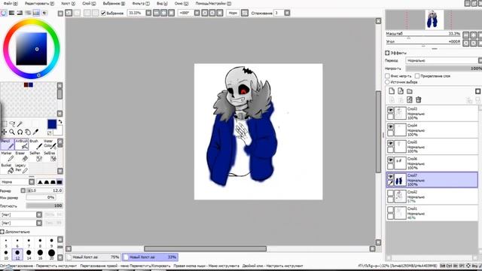Viewport: 482px width, 271px height.
Task: Open the Вид menu
Action: tap(162, 3)
